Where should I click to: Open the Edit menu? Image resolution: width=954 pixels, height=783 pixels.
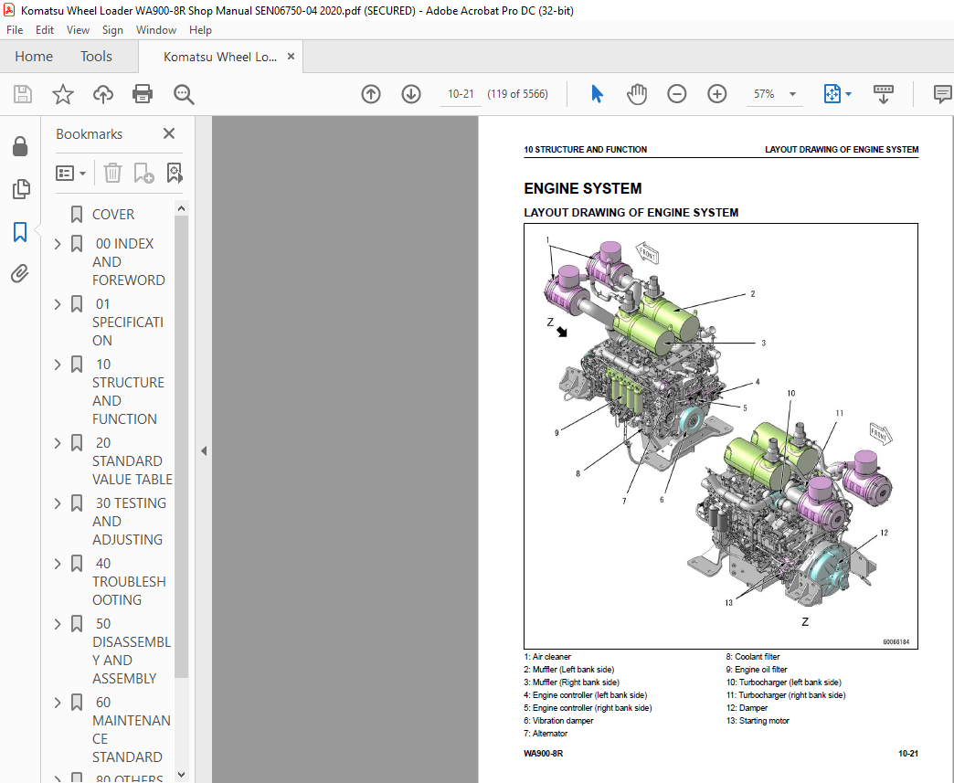(x=45, y=30)
